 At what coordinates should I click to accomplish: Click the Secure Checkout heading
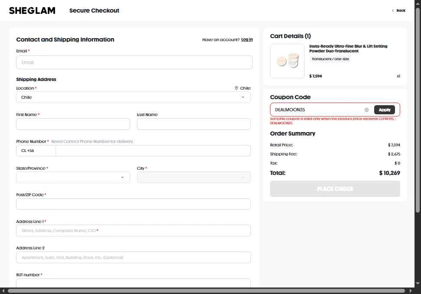pyautogui.click(x=94, y=10)
